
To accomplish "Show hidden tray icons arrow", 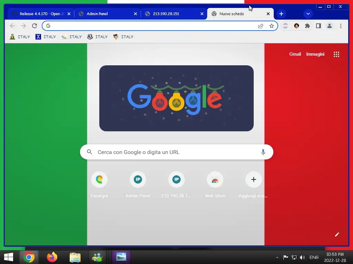I will coord(277,257).
